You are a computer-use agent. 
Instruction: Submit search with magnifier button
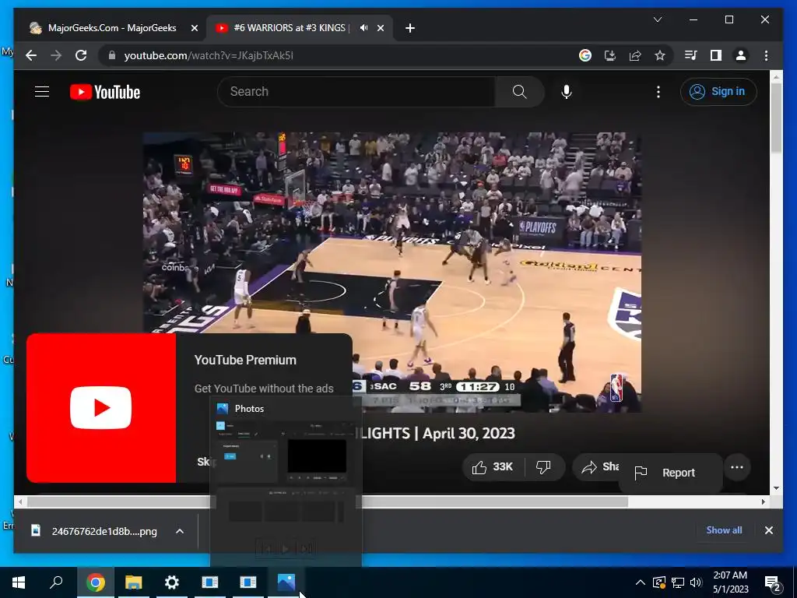point(519,92)
